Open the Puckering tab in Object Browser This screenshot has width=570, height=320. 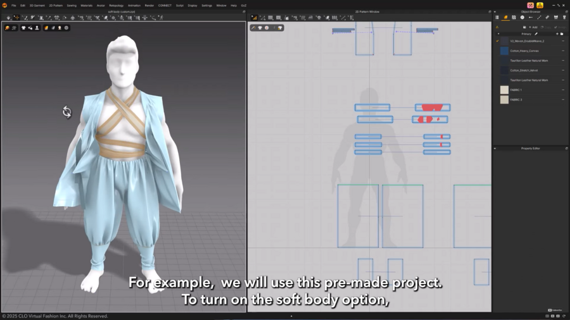point(547,18)
